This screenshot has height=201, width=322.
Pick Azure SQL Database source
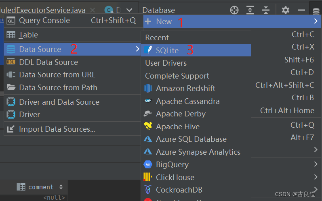pyautogui.click(x=196, y=139)
